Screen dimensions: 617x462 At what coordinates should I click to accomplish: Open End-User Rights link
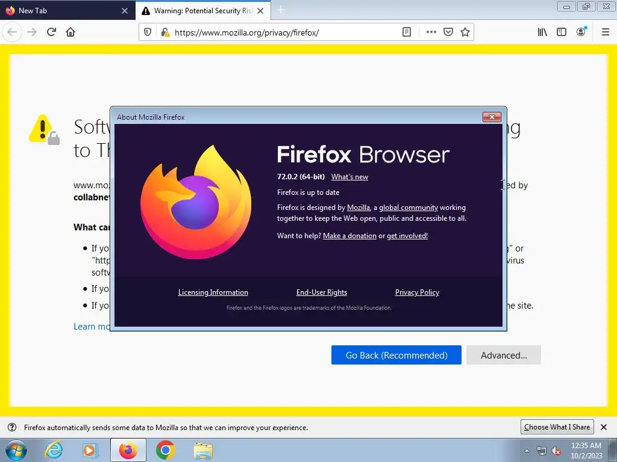tap(322, 292)
